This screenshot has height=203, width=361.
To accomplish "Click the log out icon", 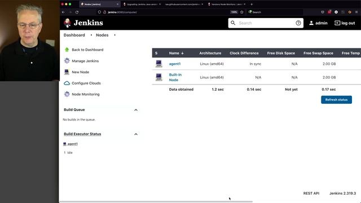I will coord(337,23).
